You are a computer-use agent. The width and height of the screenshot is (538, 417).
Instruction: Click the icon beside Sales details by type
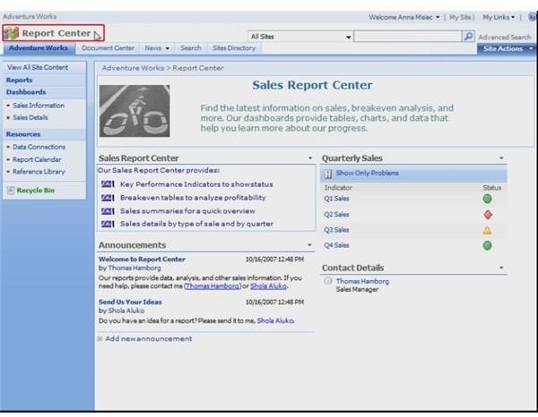(x=108, y=225)
